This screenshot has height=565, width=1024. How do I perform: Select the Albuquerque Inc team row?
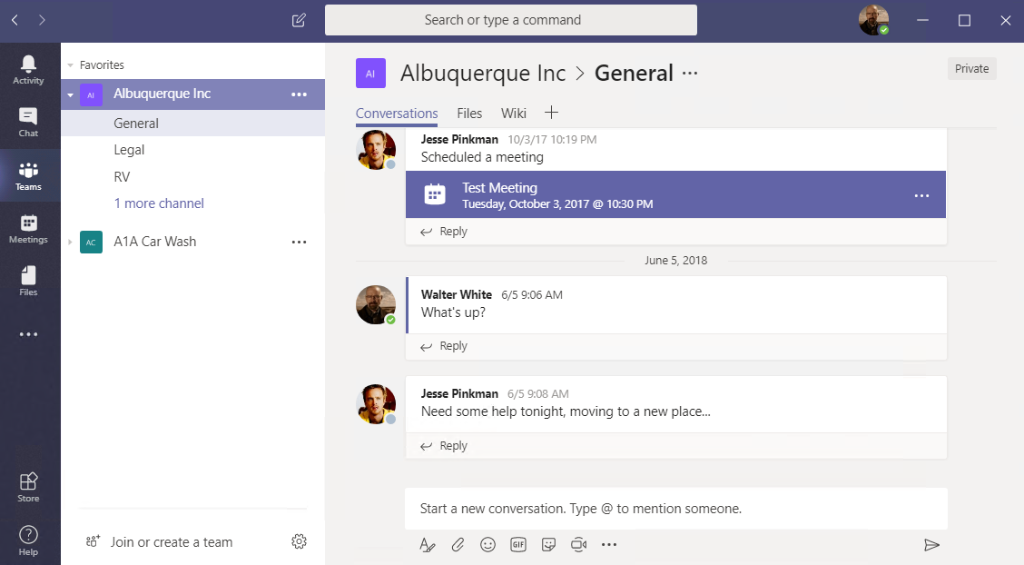click(192, 94)
